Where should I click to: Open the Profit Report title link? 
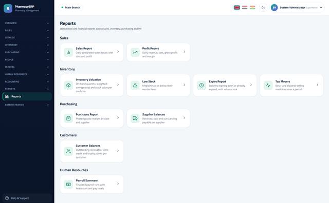point(151,48)
